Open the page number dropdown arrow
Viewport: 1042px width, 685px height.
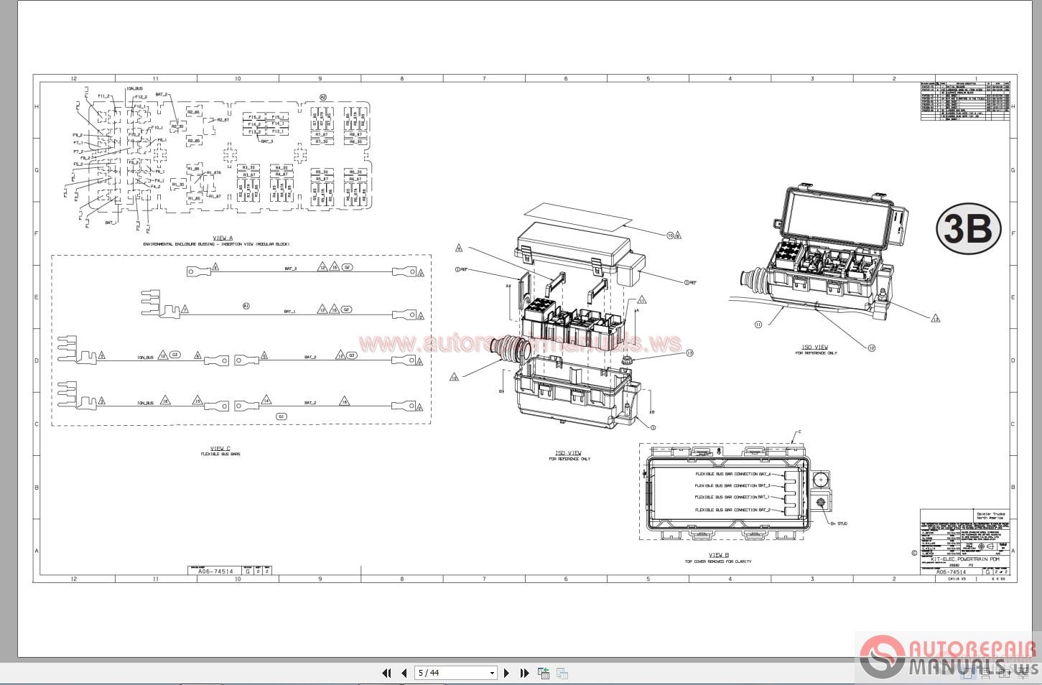tap(492, 673)
